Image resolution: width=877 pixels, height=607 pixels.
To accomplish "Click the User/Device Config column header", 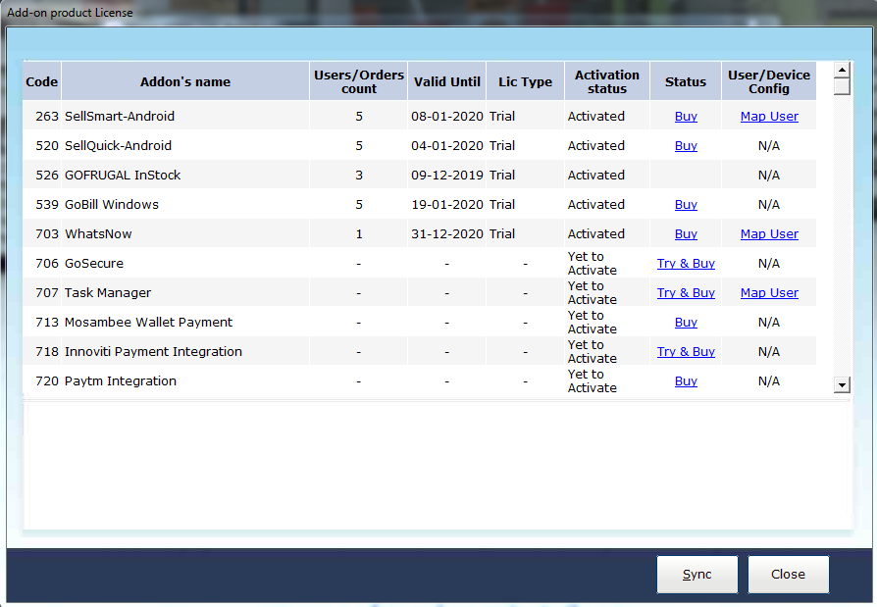I will point(769,81).
